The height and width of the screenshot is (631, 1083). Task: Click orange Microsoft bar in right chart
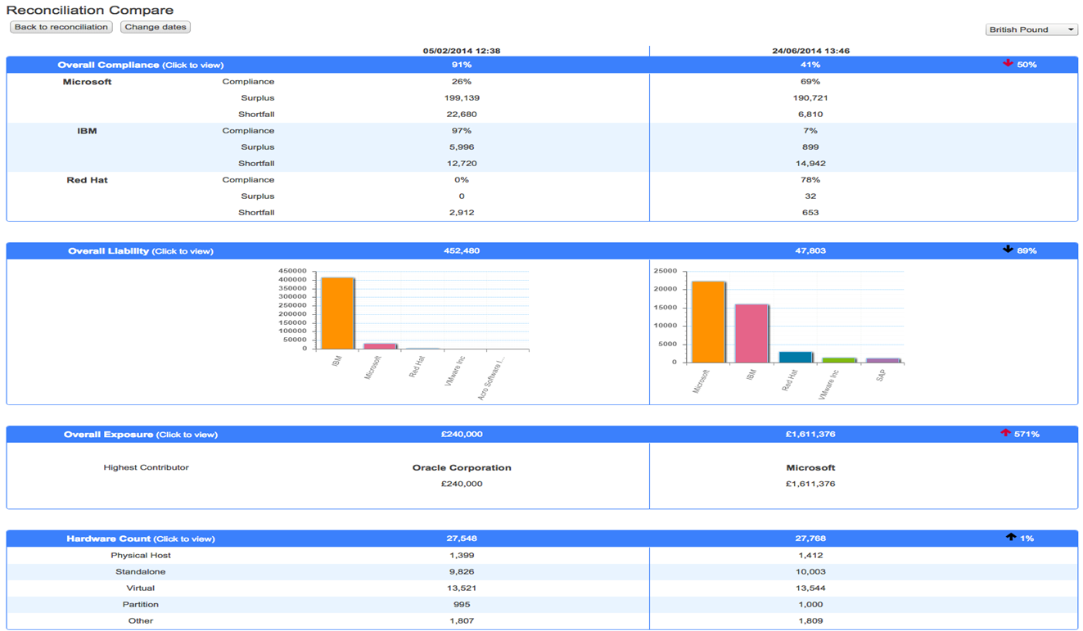tap(708, 322)
